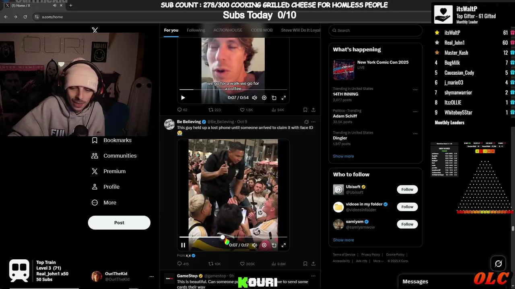Switch to the AC7IONHOUSE tab
Viewport: 515px width, 289px height.
click(x=228, y=30)
